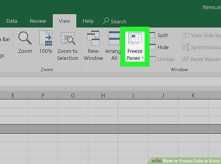This screenshot has width=221, height=164.
Task: Open the Help tab
Action: click(88, 21)
